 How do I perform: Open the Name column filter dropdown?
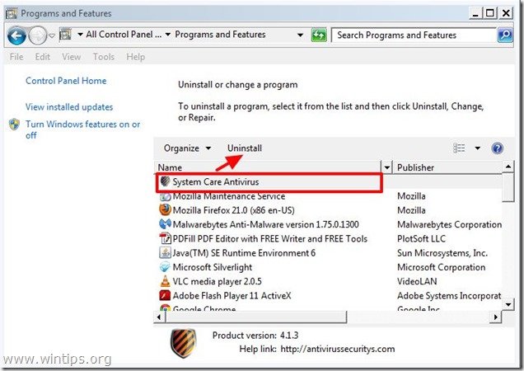[x=386, y=167]
